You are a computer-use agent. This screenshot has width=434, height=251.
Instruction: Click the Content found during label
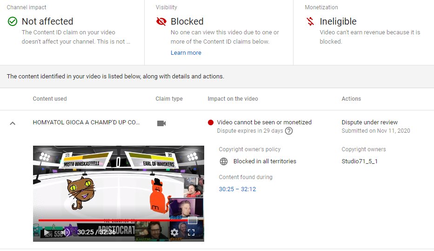pos(246,177)
